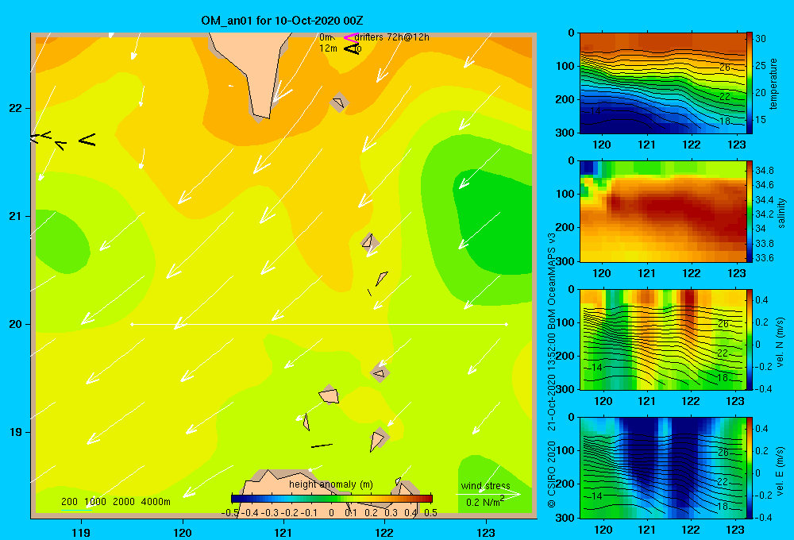The height and width of the screenshot is (540, 794).
Task: Click the vertical CSIRO OceanMAPS copyright text
Action: pos(552,370)
